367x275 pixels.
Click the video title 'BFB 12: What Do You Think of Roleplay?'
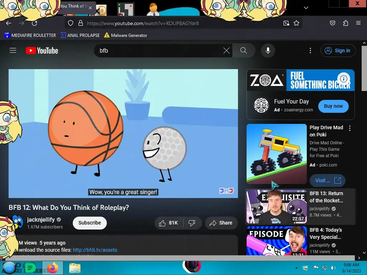(69, 207)
